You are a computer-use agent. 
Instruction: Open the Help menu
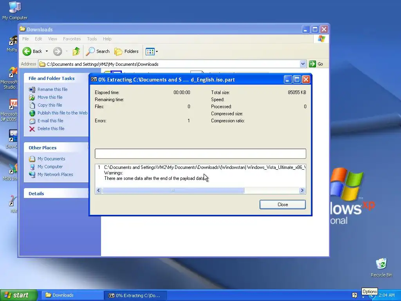(x=107, y=39)
